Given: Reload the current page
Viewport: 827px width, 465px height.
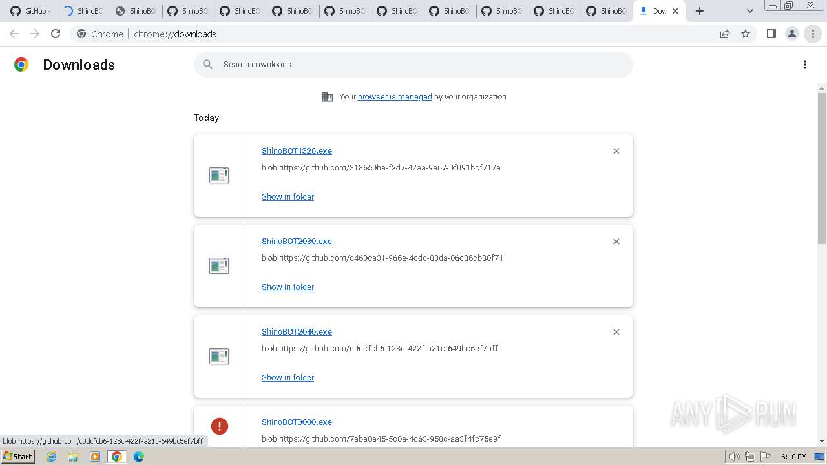Looking at the screenshot, I should click(56, 34).
